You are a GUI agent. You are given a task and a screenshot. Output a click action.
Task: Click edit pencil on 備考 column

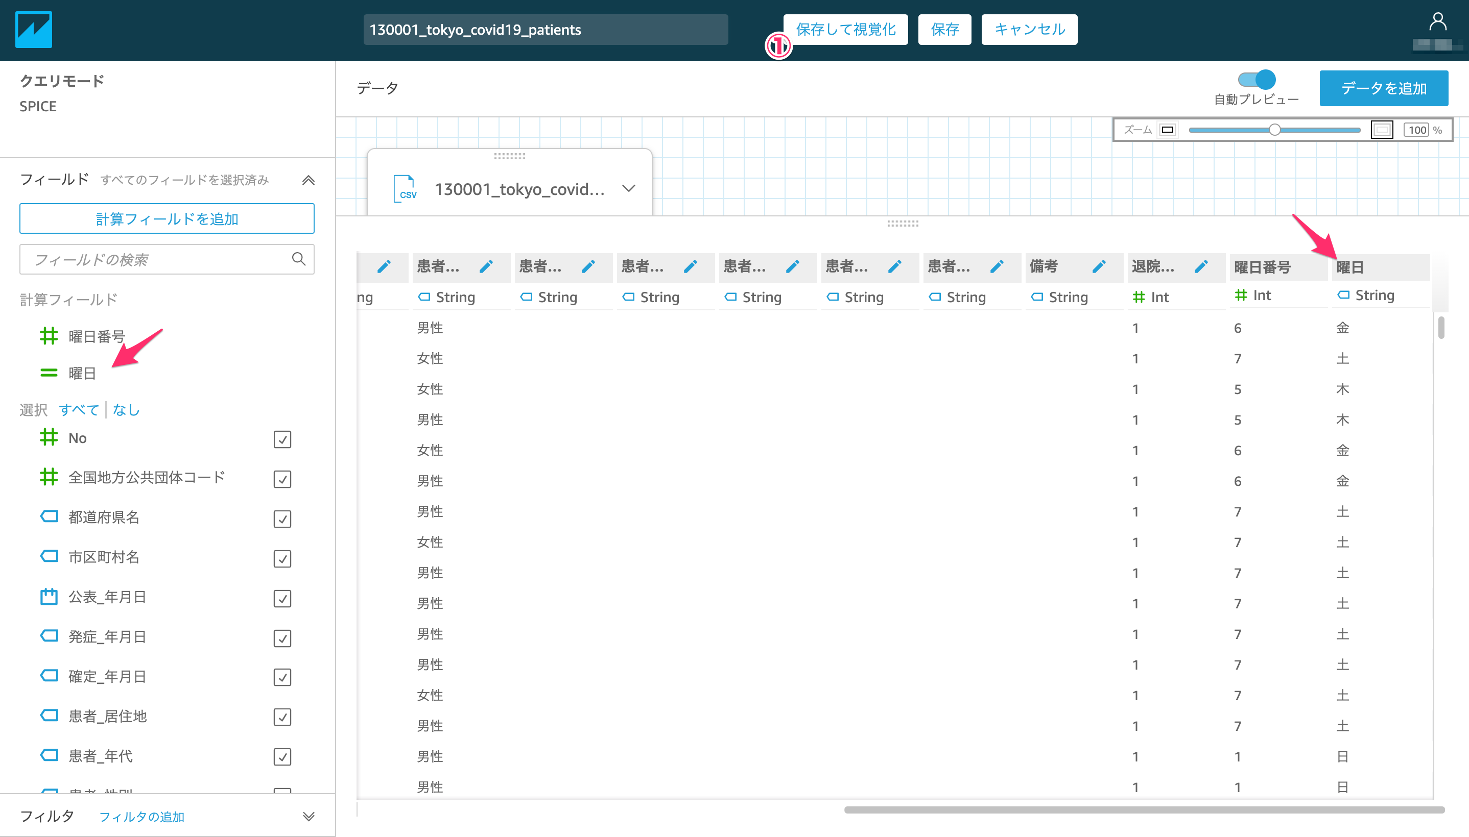click(1099, 267)
